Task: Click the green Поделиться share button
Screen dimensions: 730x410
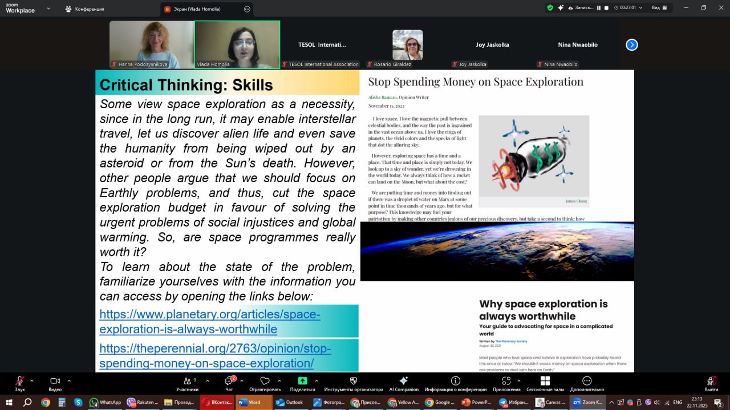Action: tap(302, 381)
